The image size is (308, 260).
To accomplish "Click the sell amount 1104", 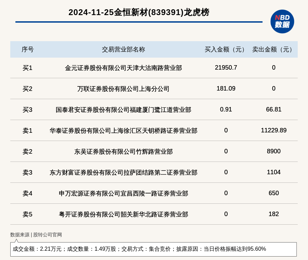I will pyautogui.click(x=274, y=172).
